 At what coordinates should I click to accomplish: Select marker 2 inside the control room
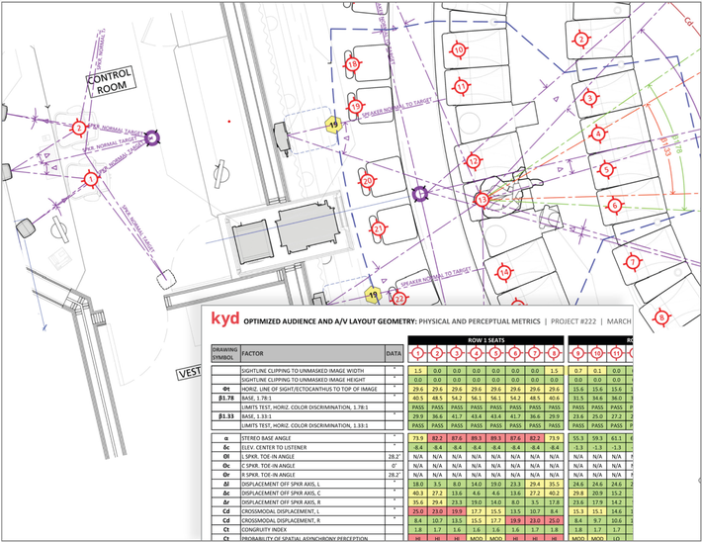(x=79, y=128)
